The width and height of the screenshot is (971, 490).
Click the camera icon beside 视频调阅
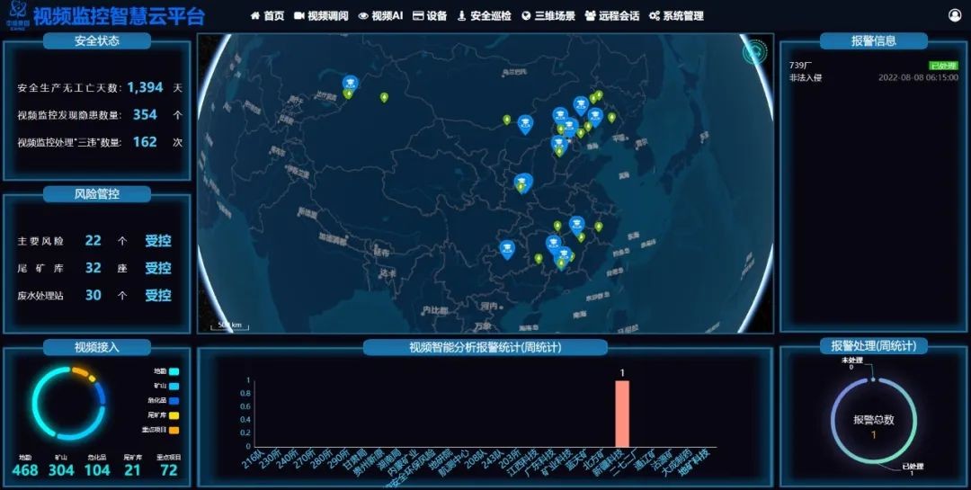click(x=298, y=16)
